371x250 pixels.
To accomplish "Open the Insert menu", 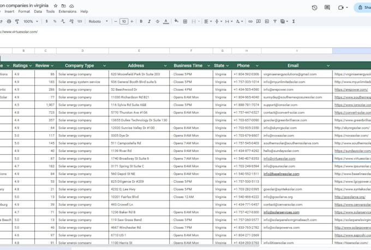I will pyautogui.click(x=9, y=11).
